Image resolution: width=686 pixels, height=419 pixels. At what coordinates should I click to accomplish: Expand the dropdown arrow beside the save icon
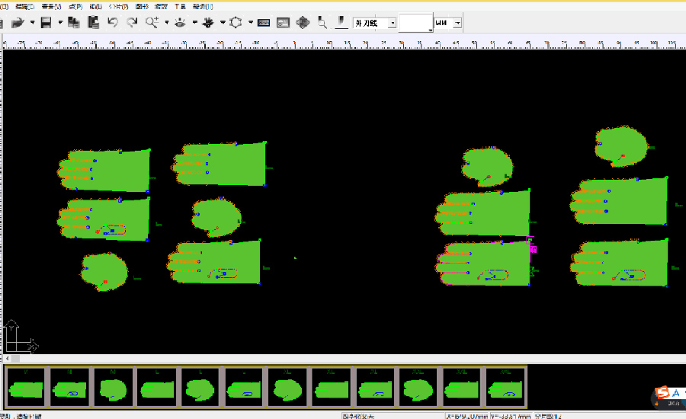coord(60,23)
